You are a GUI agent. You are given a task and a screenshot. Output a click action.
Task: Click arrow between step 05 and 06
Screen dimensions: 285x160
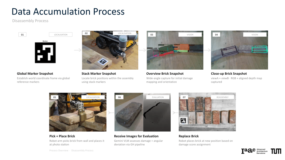click(111, 113)
